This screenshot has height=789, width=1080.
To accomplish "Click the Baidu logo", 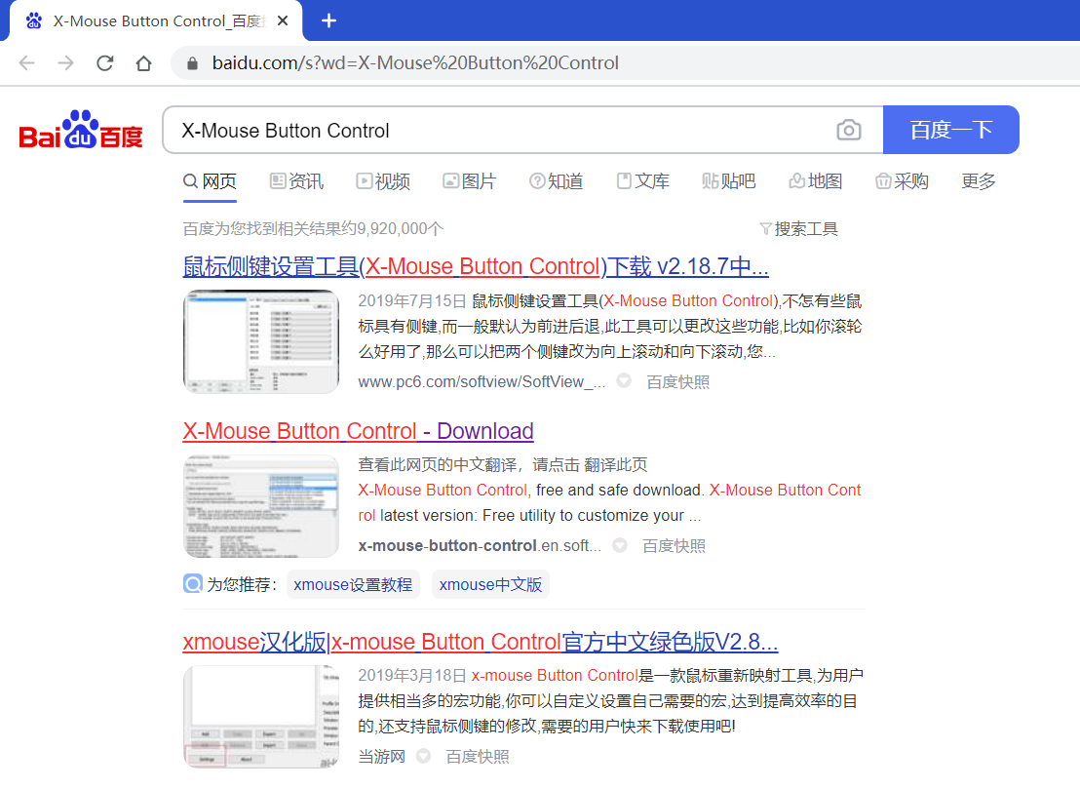I will 80,130.
